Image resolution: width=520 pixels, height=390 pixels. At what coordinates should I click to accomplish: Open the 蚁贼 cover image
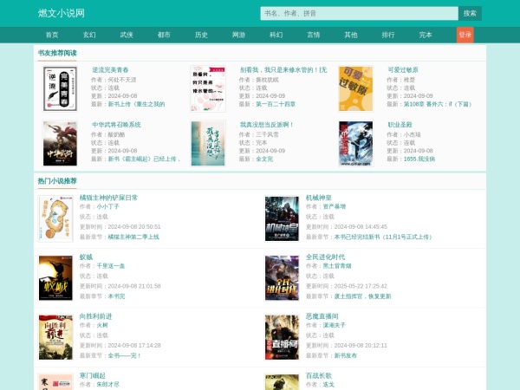tap(55, 278)
